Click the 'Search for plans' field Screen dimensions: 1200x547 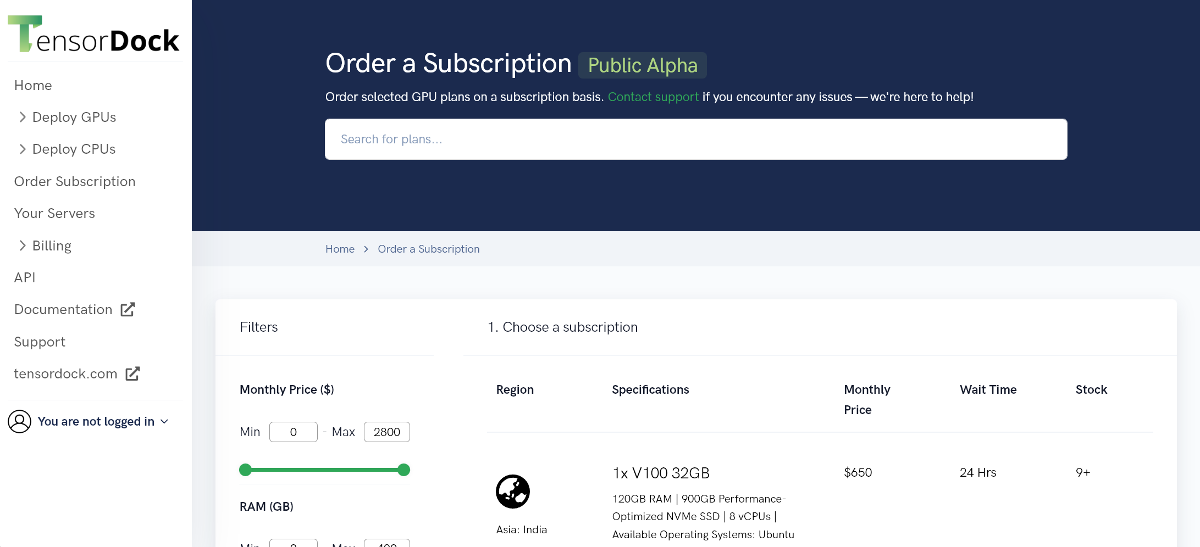696,139
